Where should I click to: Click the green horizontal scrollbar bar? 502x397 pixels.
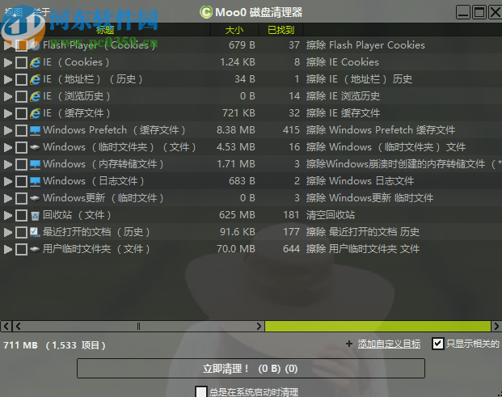[x=378, y=326]
